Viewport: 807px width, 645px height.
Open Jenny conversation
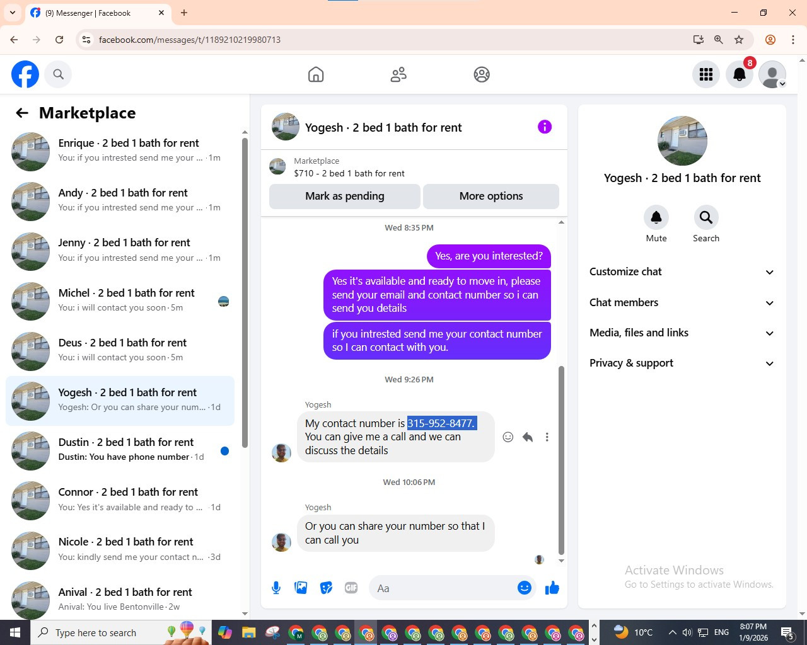coord(120,251)
